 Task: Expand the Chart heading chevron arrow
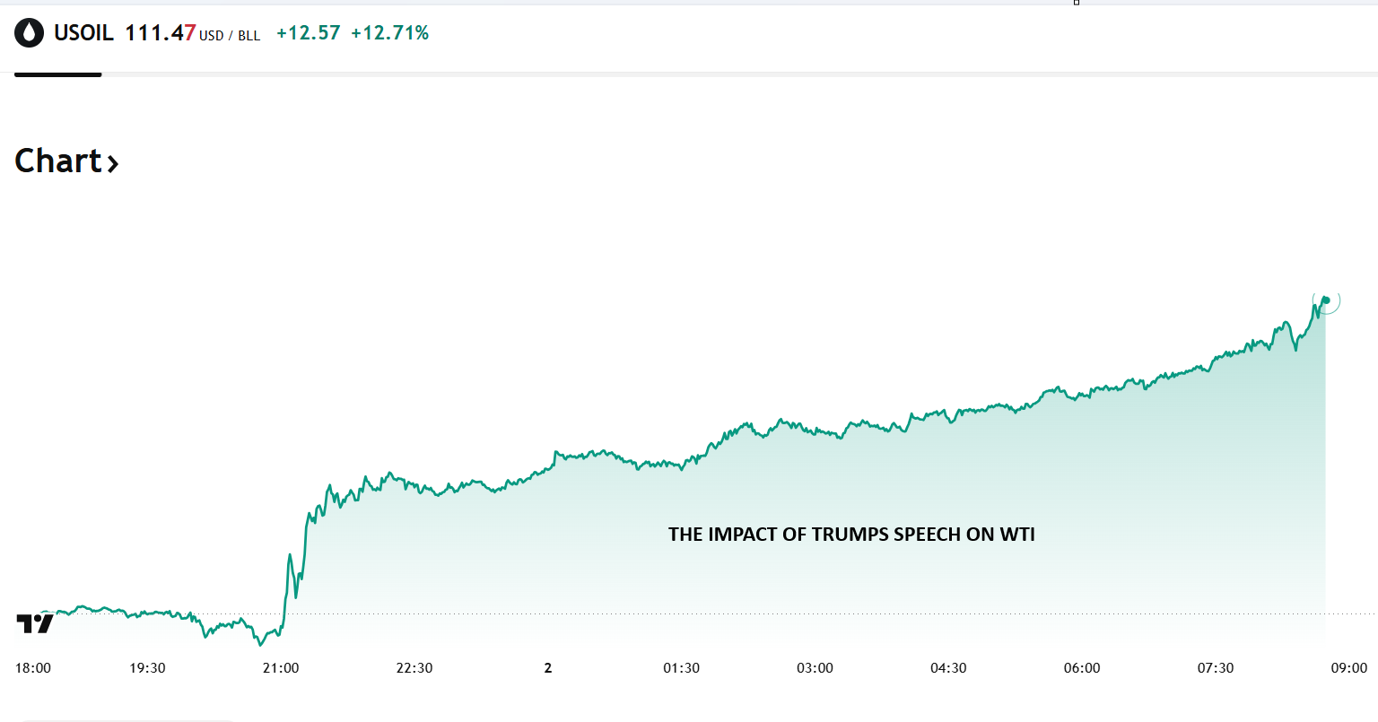click(113, 164)
